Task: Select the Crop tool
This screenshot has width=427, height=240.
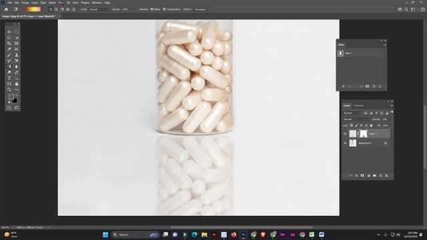Action: coord(9,43)
